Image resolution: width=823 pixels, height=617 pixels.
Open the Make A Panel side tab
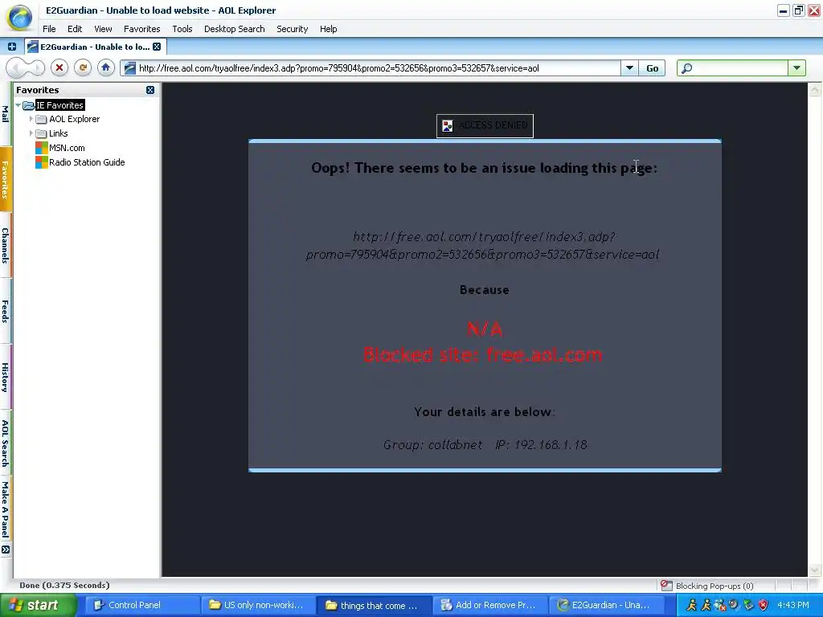pos(6,509)
